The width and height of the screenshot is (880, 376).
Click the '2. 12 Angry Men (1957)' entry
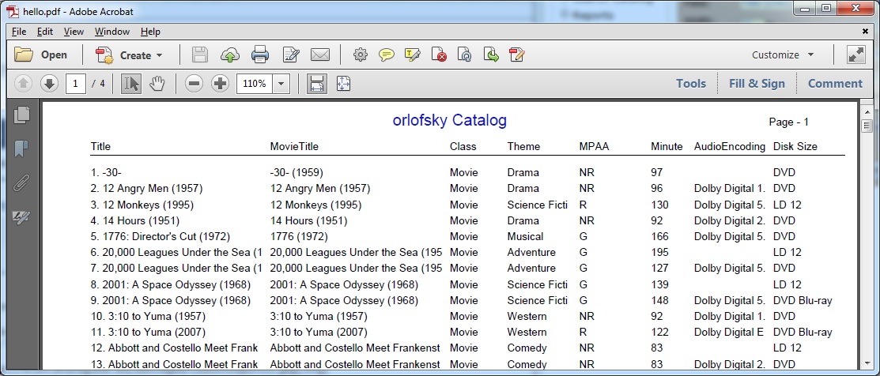(x=146, y=188)
